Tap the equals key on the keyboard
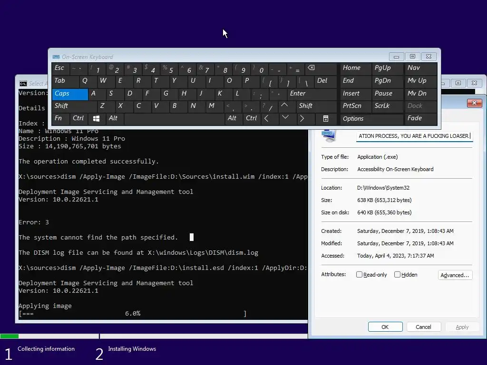The width and height of the screenshot is (487, 365). [295, 68]
